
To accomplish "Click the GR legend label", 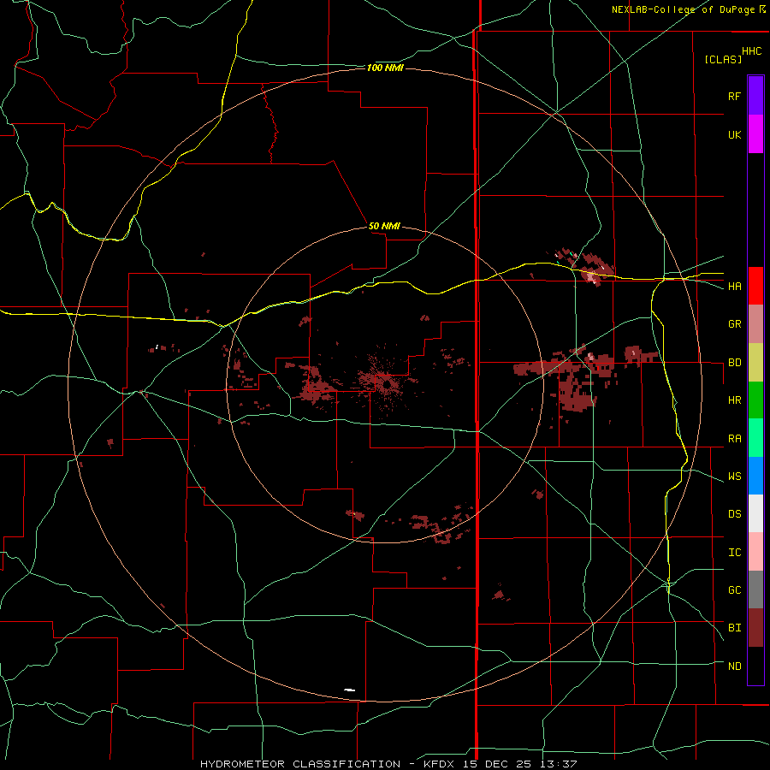I will pyautogui.click(x=734, y=324).
